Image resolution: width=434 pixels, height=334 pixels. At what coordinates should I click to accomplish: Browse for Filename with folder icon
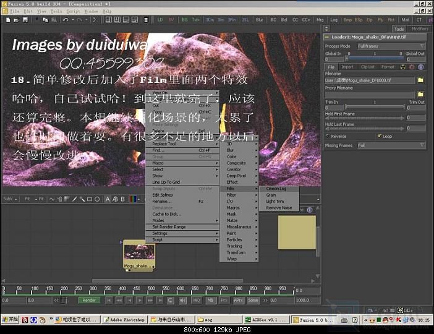[420, 80]
